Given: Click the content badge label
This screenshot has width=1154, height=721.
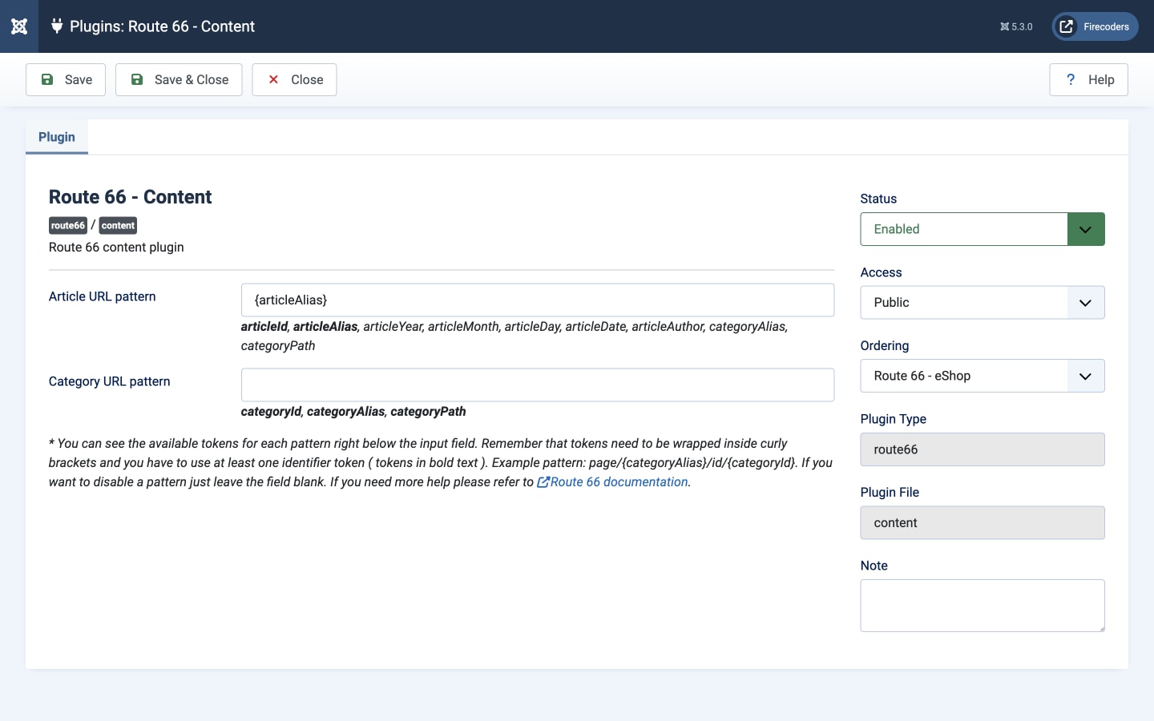Looking at the screenshot, I should [118, 226].
